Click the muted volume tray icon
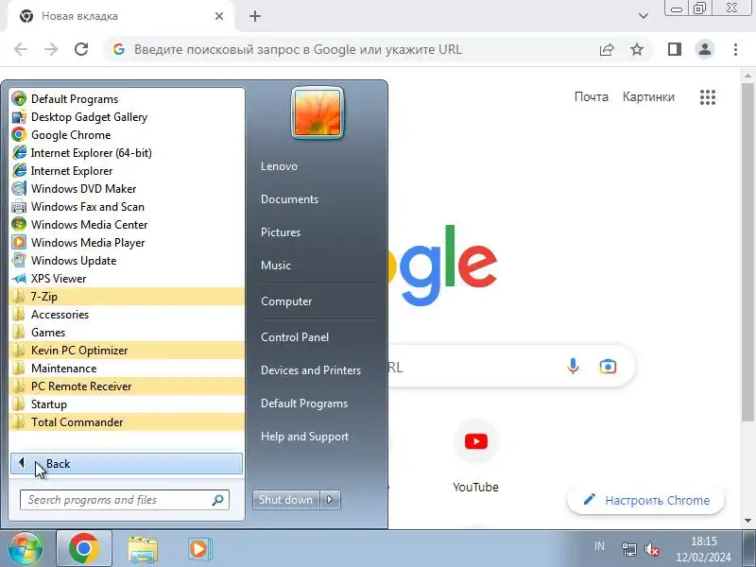This screenshot has width=756, height=567. [652, 549]
